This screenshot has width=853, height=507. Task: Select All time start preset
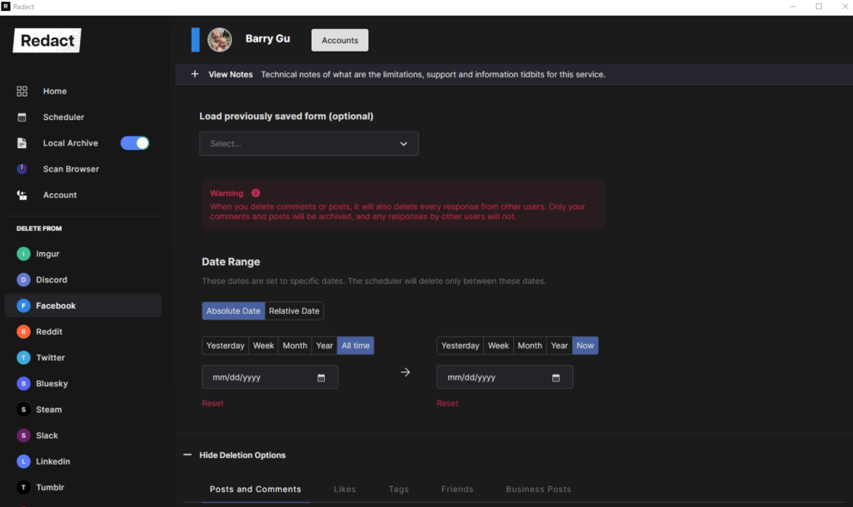356,345
